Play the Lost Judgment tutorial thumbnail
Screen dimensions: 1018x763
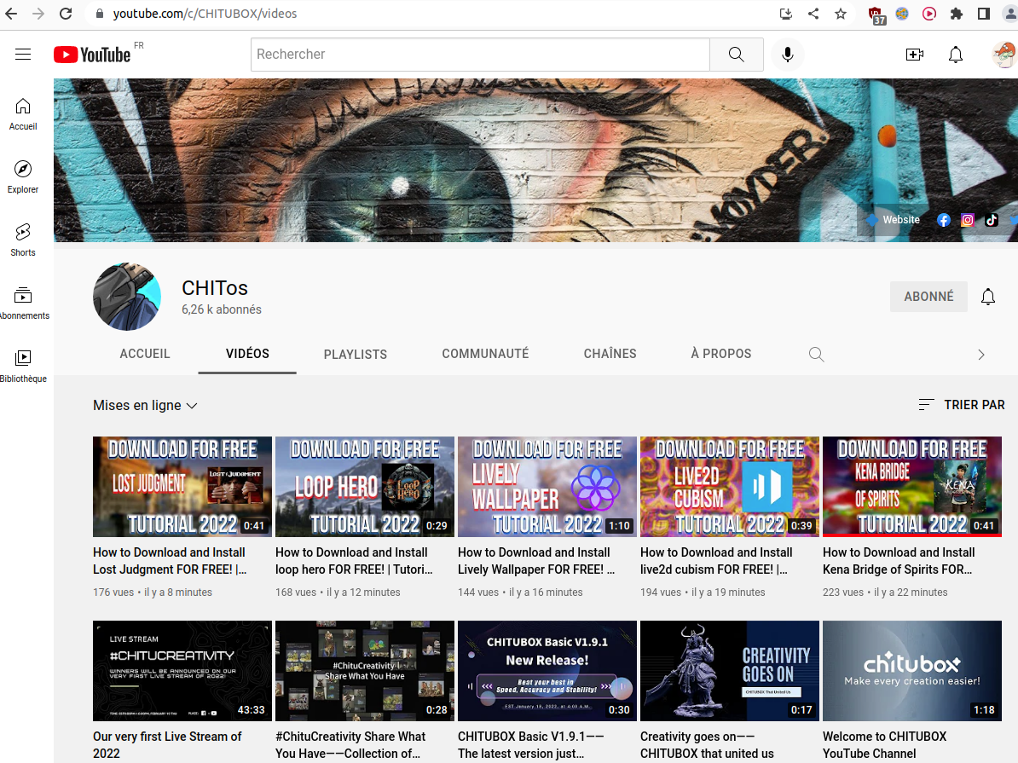(x=182, y=487)
